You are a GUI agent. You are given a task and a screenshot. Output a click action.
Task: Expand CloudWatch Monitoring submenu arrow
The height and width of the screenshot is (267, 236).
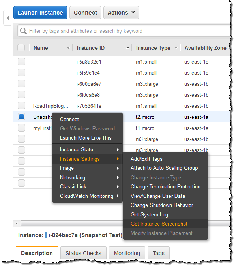118,196
